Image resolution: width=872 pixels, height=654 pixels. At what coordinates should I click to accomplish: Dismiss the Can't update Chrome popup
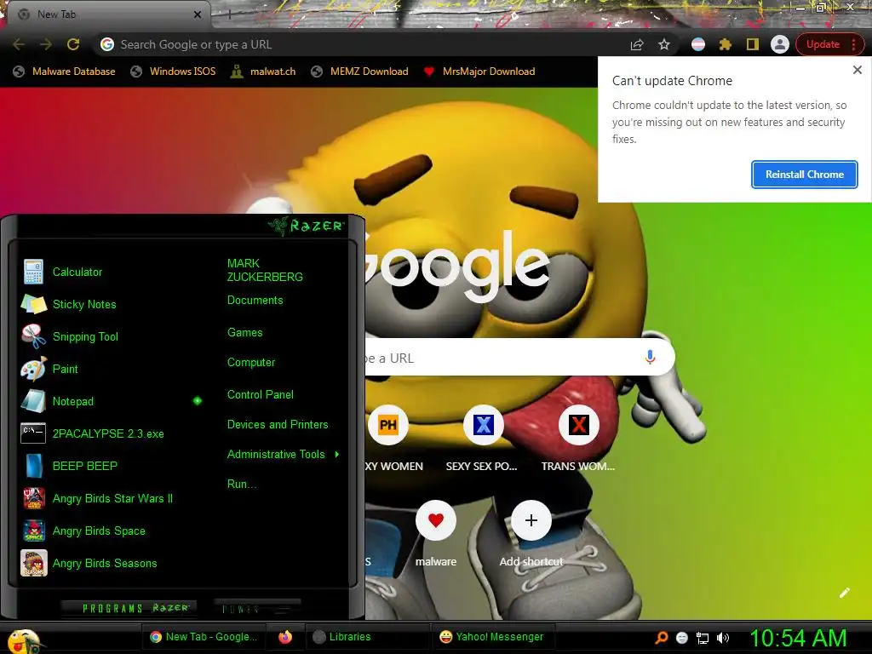coord(857,70)
